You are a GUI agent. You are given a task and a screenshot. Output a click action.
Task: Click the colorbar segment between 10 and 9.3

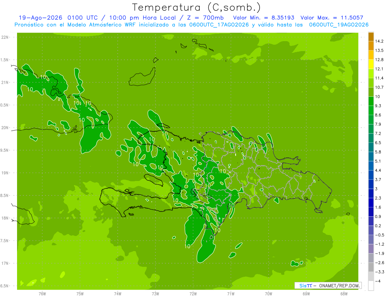tap(371, 101)
